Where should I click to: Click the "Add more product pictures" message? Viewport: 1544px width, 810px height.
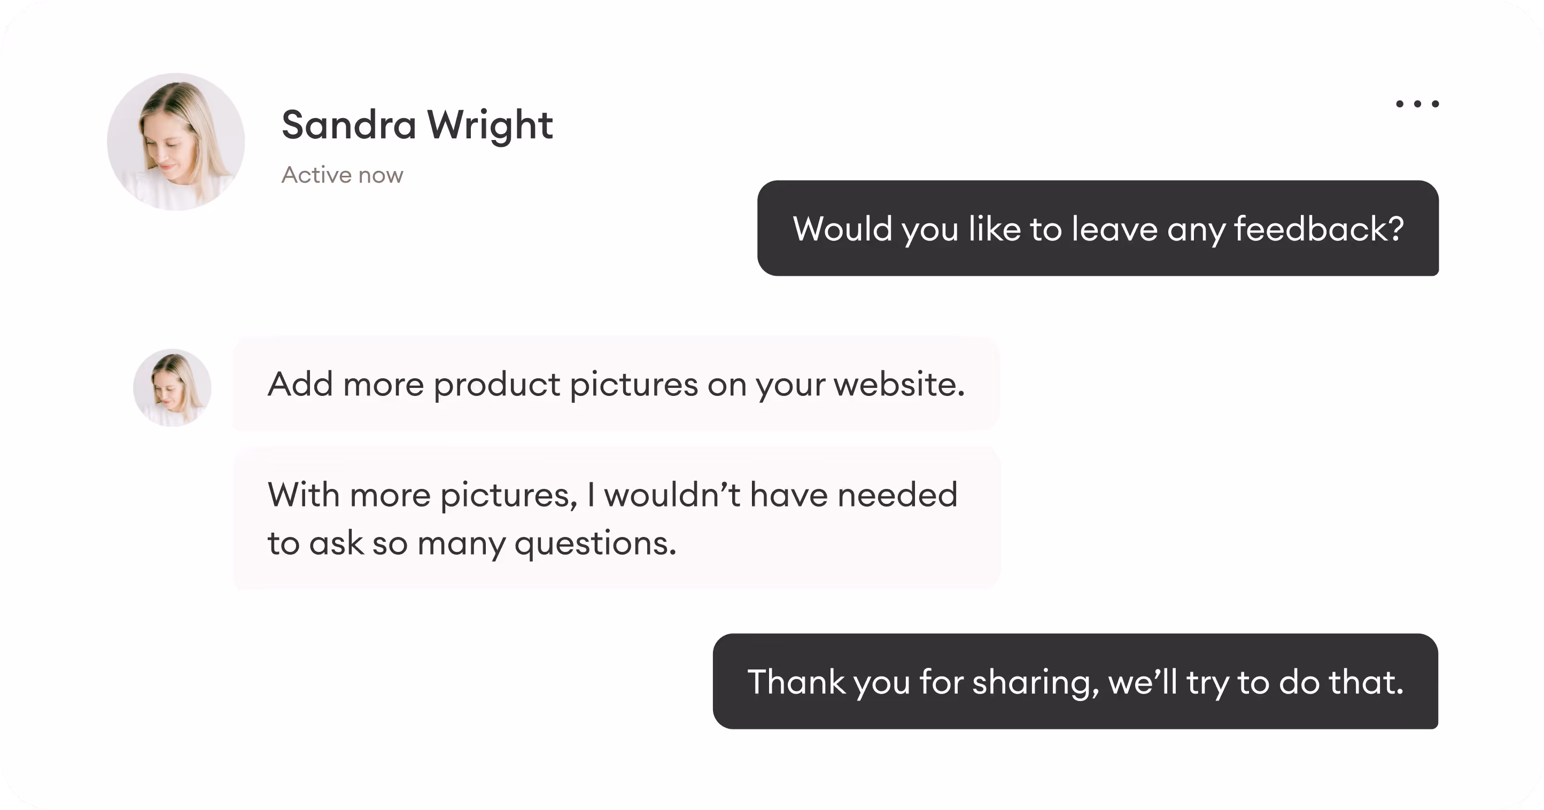616,386
